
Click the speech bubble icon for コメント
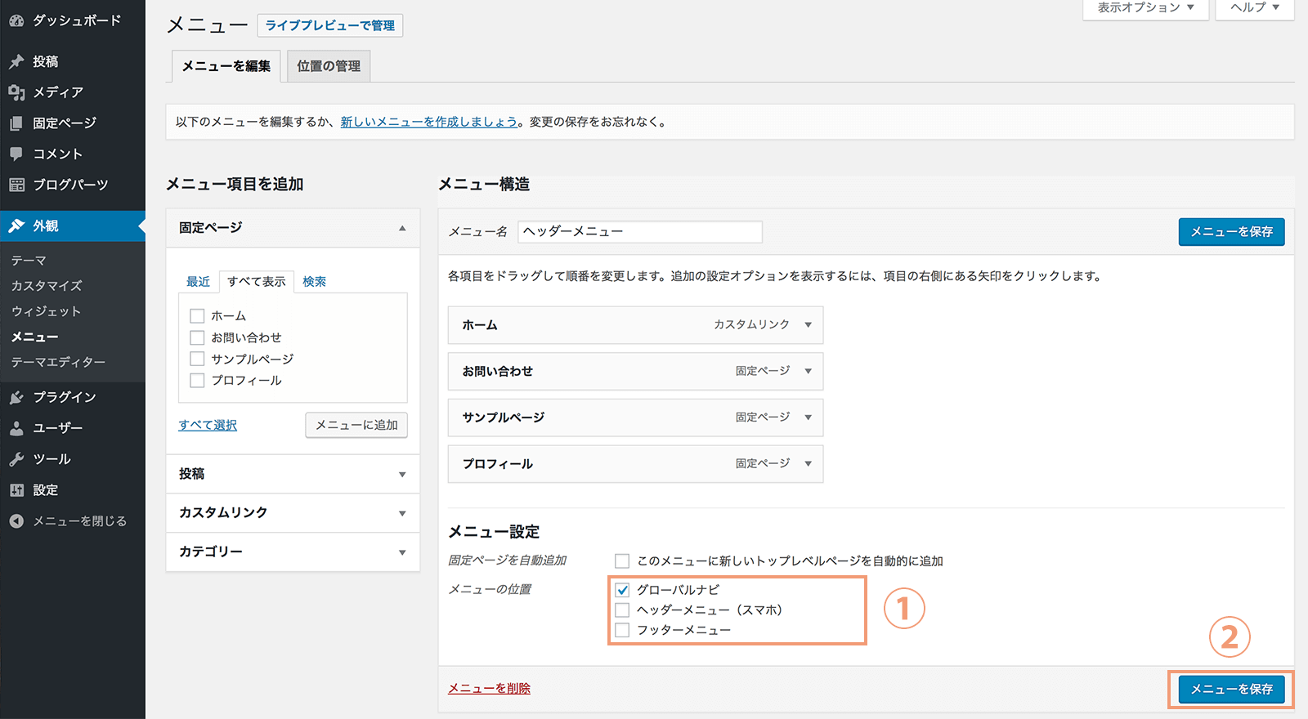pyautogui.click(x=16, y=154)
